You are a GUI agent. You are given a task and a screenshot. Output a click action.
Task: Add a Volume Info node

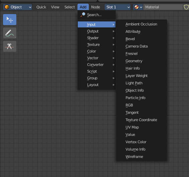tap(142, 149)
